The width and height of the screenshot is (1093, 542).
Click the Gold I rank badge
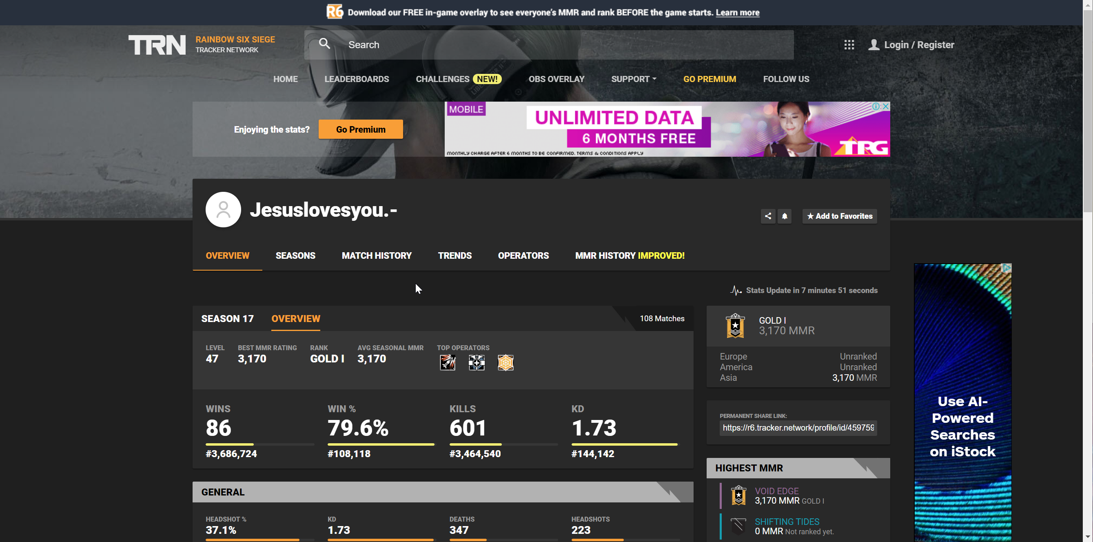(x=735, y=326)
